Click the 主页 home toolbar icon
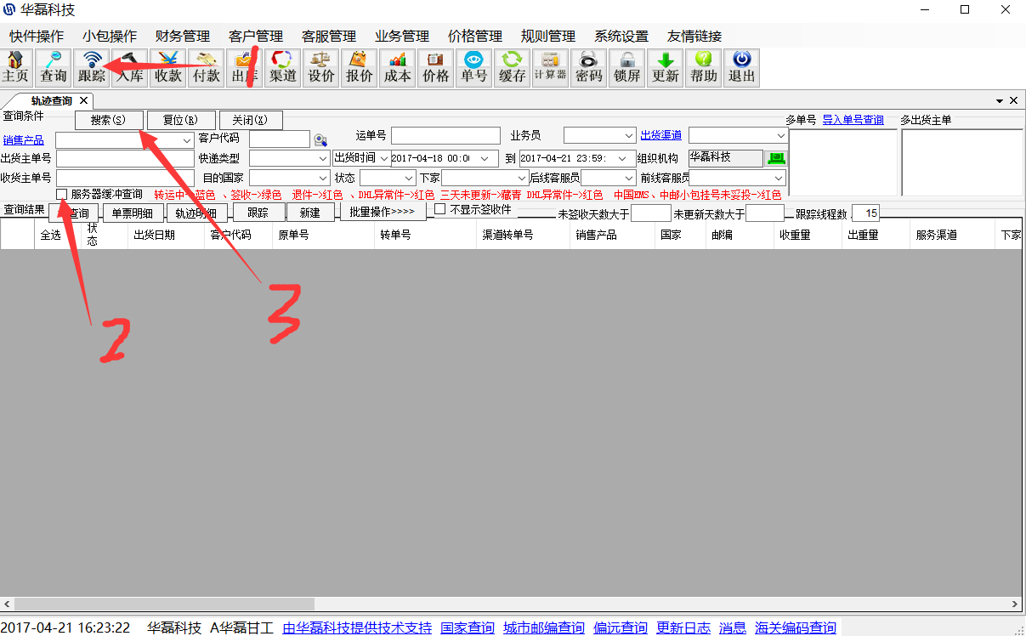Image resolution: width=1026 pixels, height=636 pixels. [15, 67]
